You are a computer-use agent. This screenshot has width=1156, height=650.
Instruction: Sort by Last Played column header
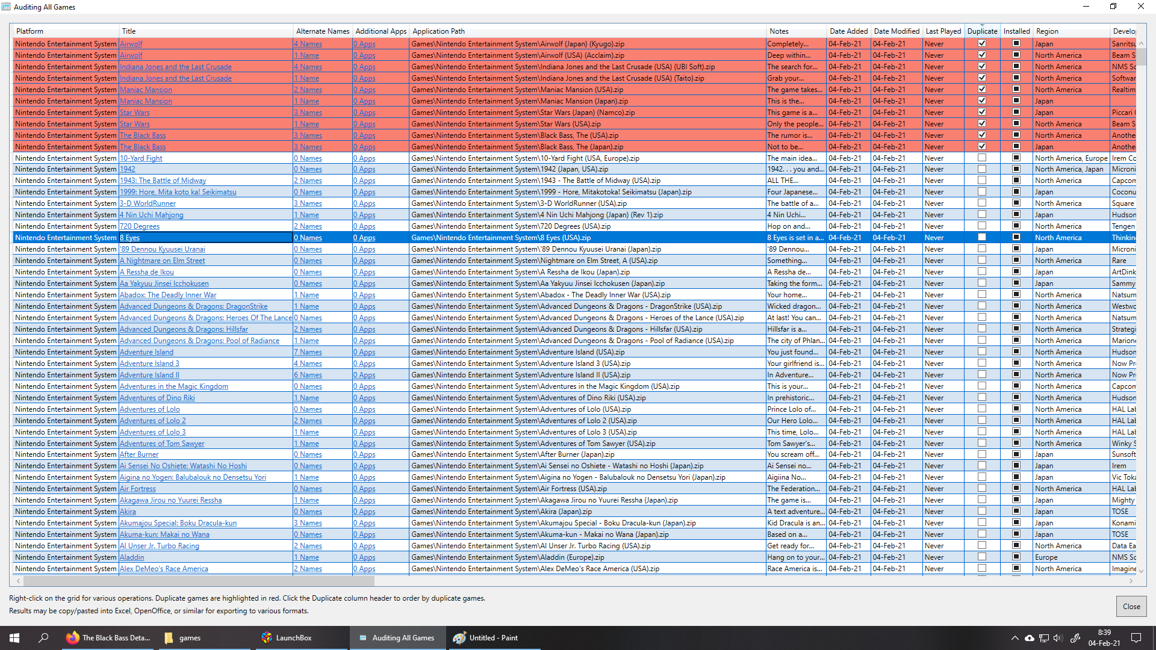tap(943, 31)
